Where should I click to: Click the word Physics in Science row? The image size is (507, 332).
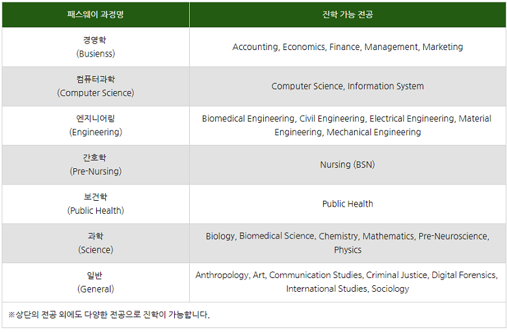pyautogui.click(x=348, y=249)
